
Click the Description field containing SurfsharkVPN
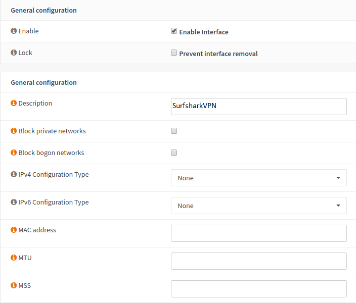click(x=258, y=107)
